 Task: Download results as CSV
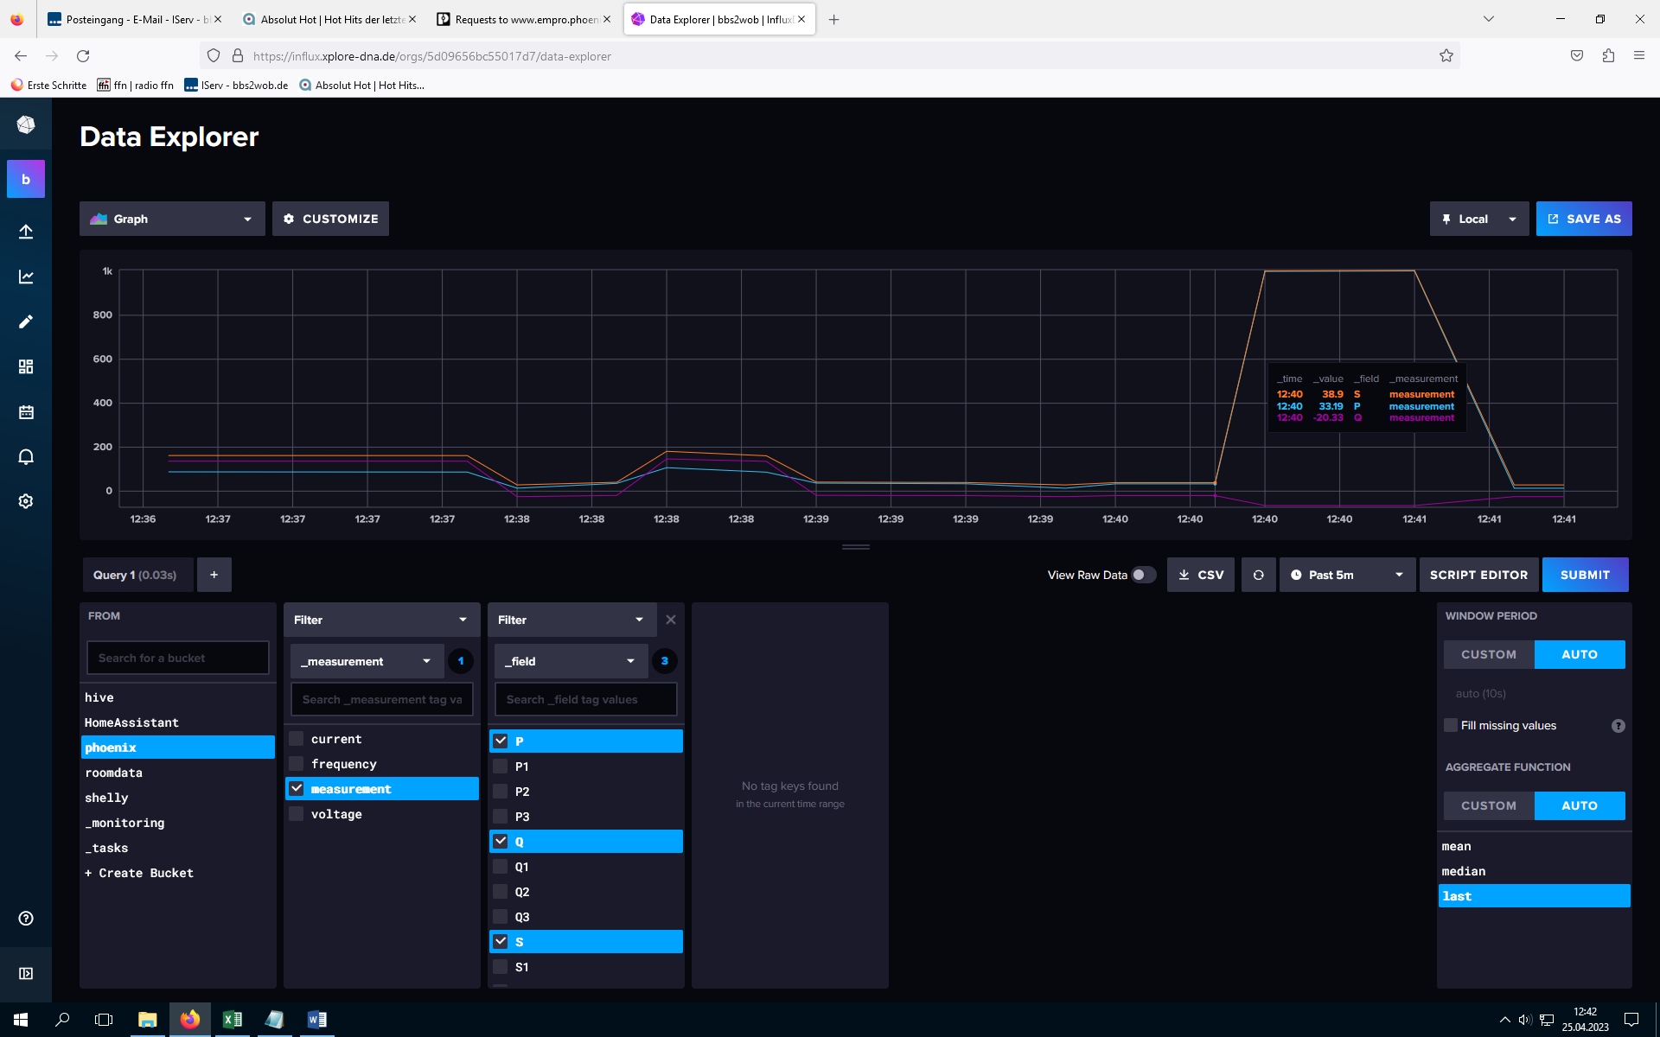coord(1201,575)
